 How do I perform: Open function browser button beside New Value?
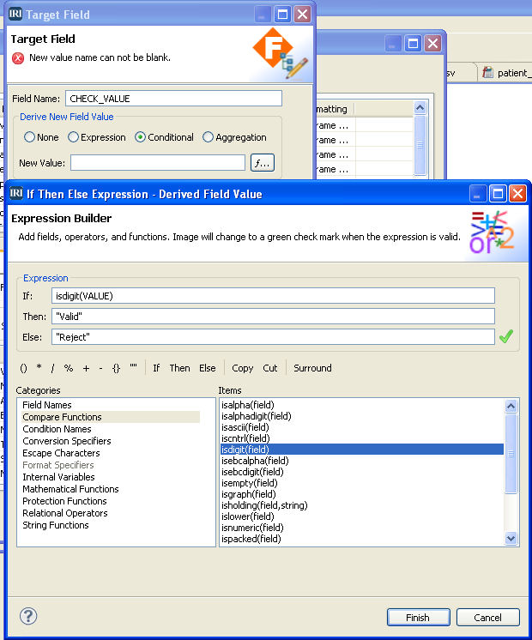pos(262,163)
